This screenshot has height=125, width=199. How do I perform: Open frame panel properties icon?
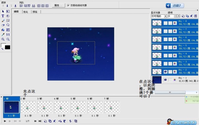click(76, 121)
